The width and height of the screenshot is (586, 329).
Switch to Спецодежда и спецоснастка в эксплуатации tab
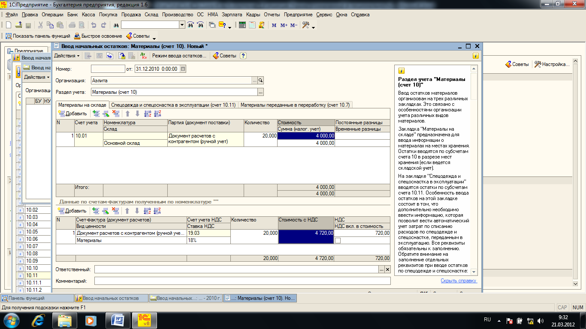point(173,105)
